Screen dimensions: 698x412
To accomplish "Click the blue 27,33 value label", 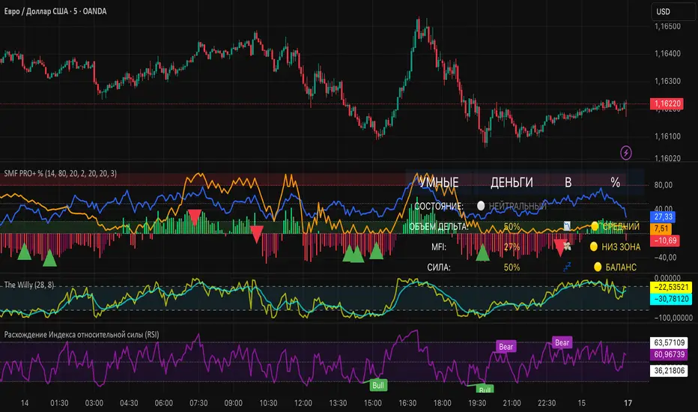I will [x=663, y=217].
